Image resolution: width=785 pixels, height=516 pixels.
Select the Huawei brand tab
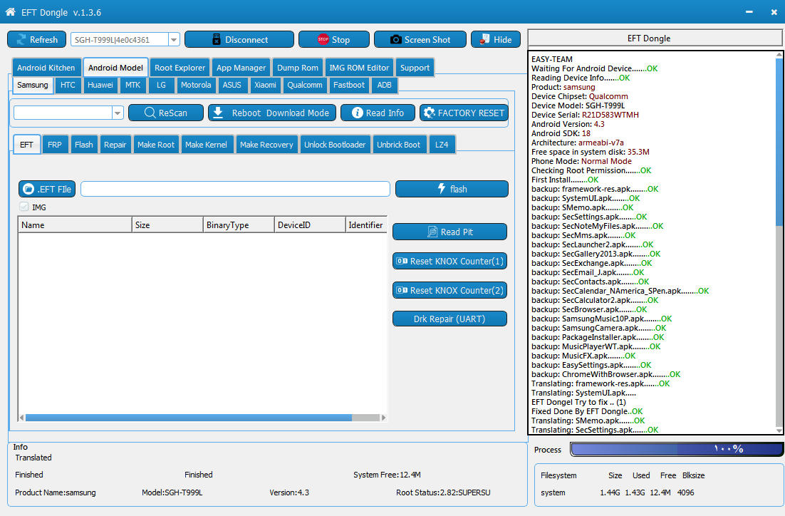click(x=100, y=85)
